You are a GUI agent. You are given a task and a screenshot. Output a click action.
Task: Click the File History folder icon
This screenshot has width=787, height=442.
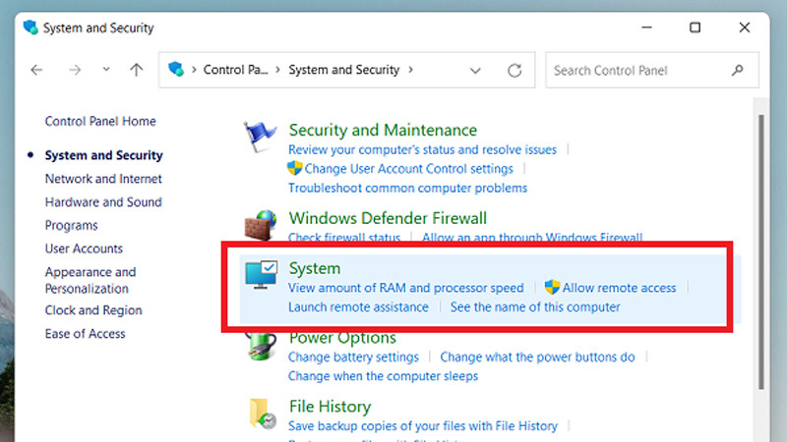pyautogui.click(x=262, y=413)
